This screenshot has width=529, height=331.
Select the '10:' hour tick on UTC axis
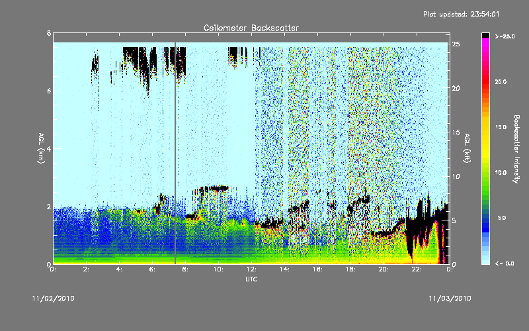[218, 269]
